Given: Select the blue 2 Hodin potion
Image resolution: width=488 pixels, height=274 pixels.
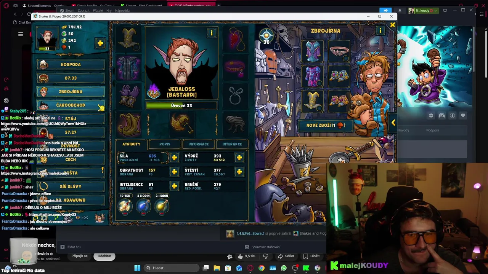Looking at the screenshot, I should tap(143, 206).
